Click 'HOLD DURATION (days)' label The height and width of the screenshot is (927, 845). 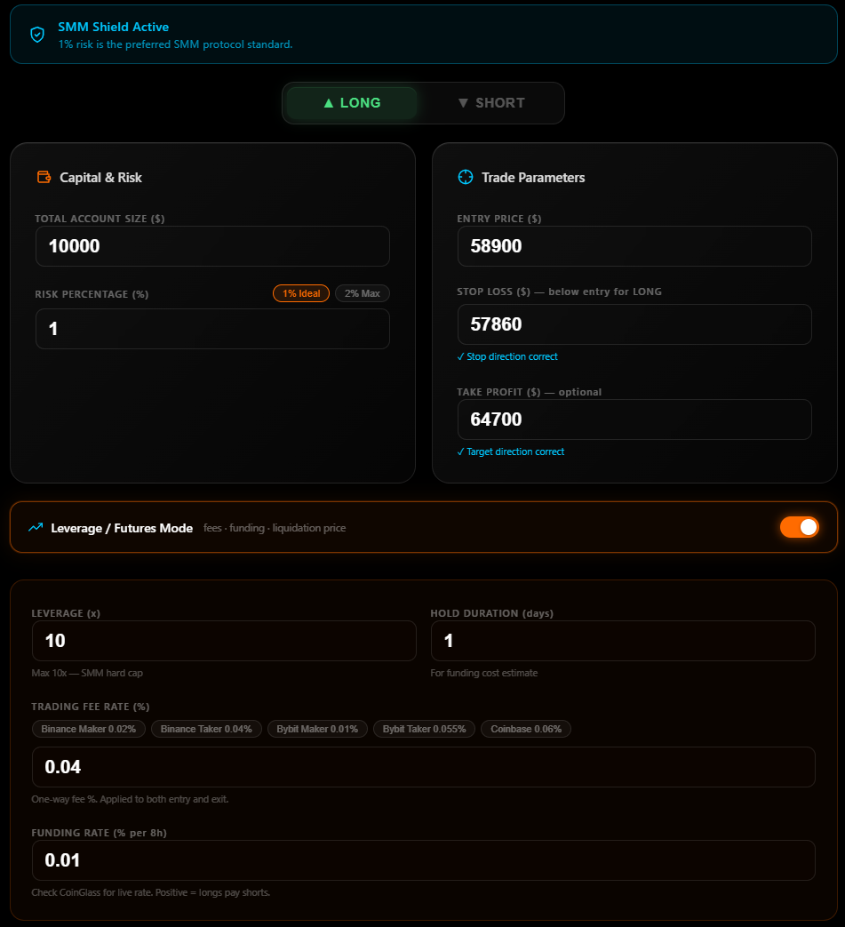(x=491, y=613)
